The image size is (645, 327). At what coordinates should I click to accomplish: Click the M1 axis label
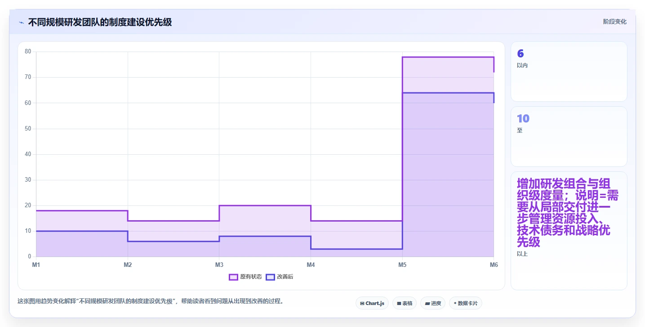pos(36,265)
